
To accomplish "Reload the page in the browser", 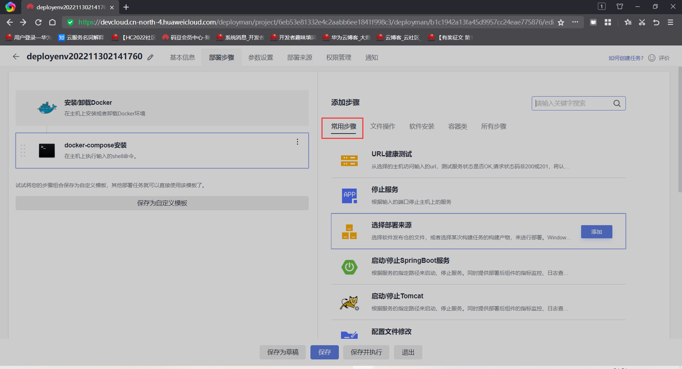I will point(38,22).
